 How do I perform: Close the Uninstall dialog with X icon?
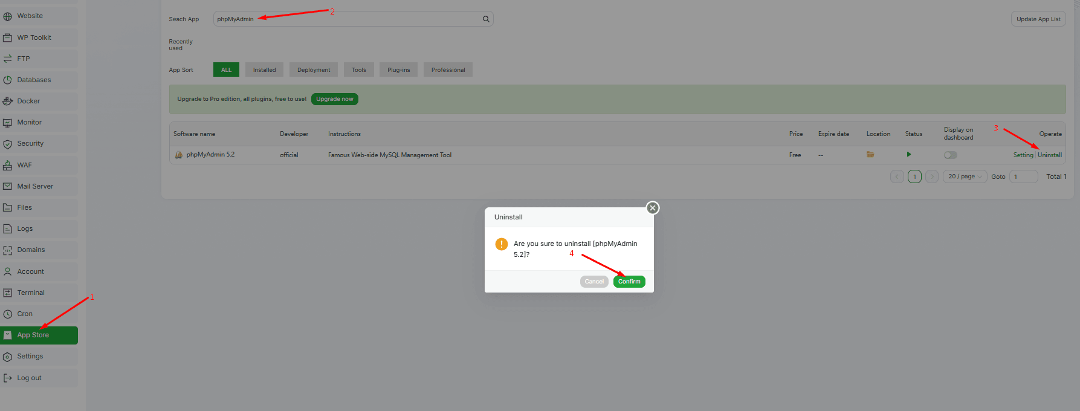[652, 208]
